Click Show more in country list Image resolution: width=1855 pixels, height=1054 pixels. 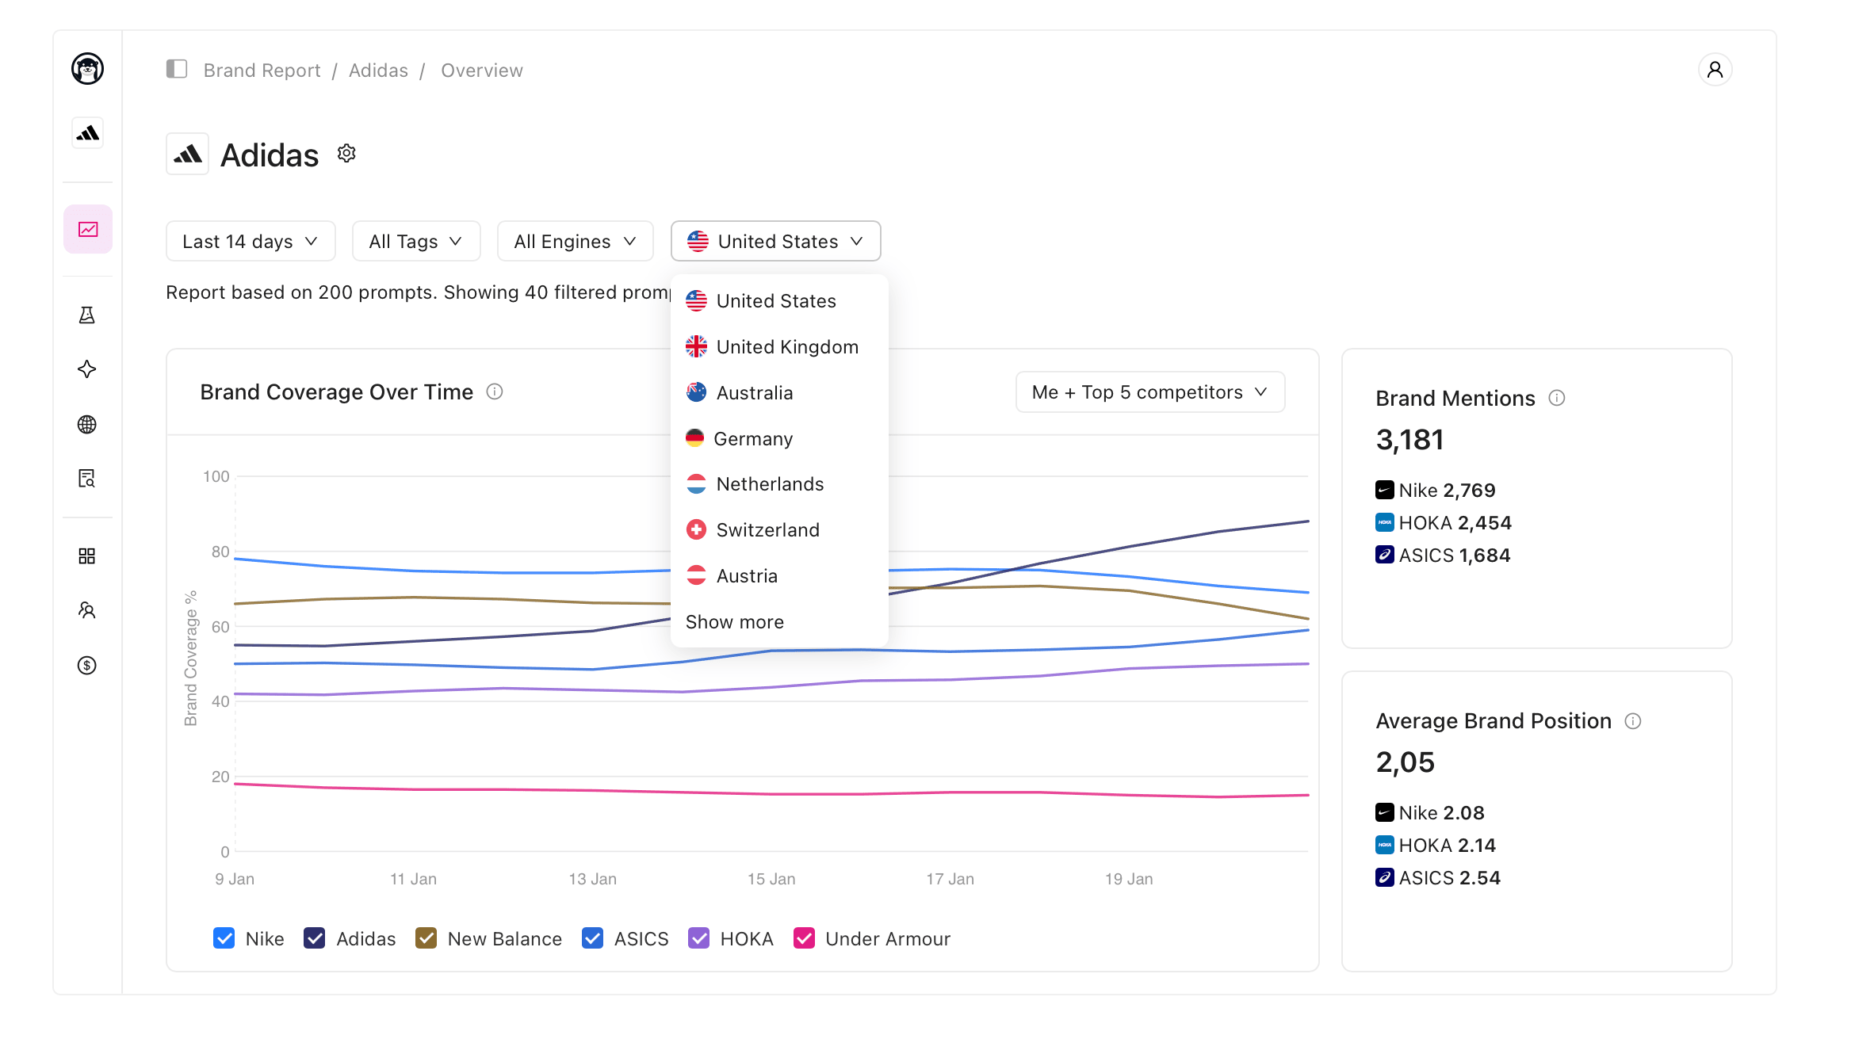click(x=734, y=622)
